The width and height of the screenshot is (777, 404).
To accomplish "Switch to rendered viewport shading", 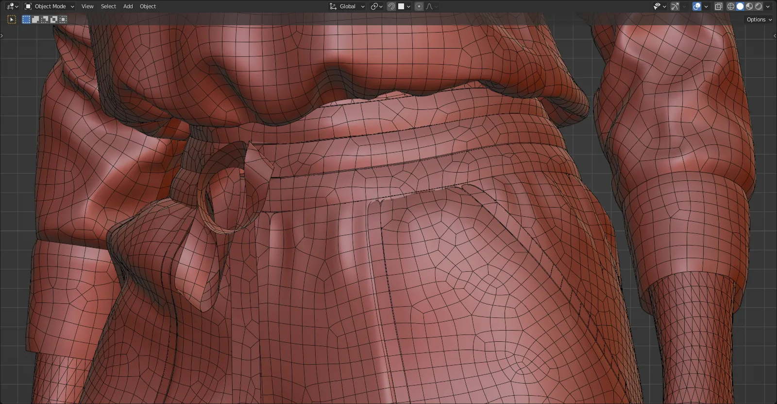I will 759,6.
